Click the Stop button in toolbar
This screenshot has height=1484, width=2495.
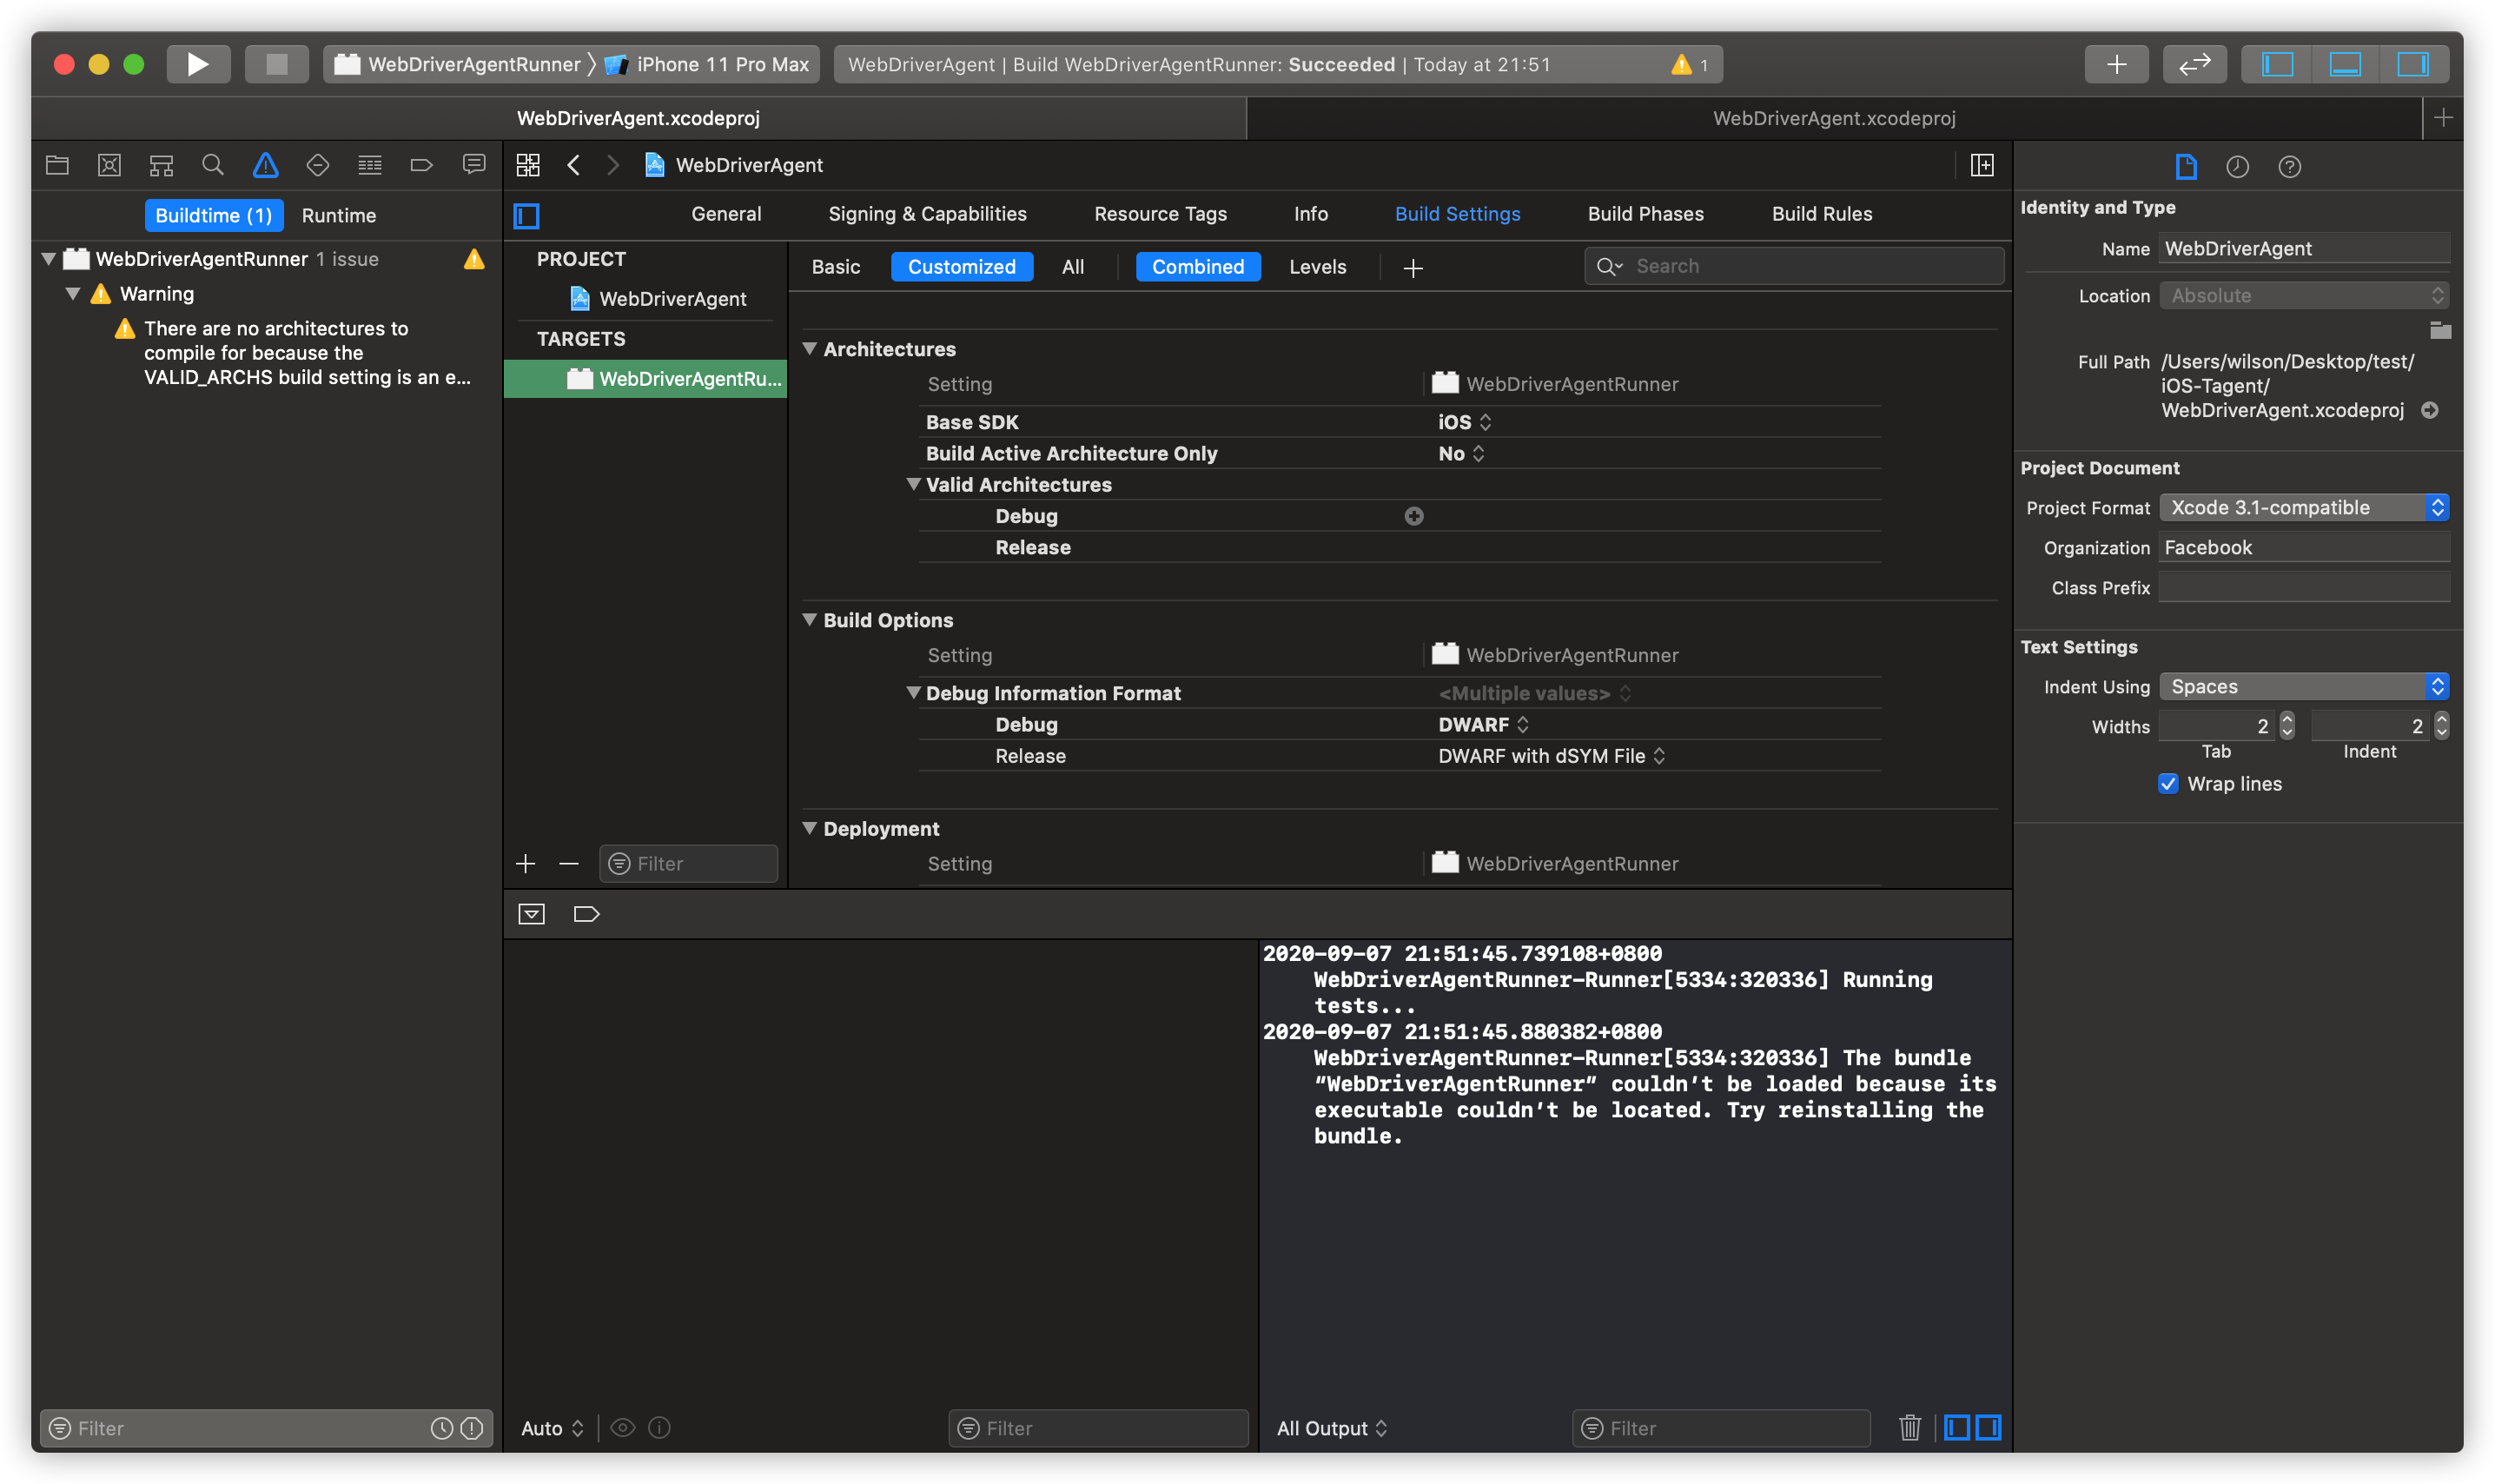click(276, 64)
